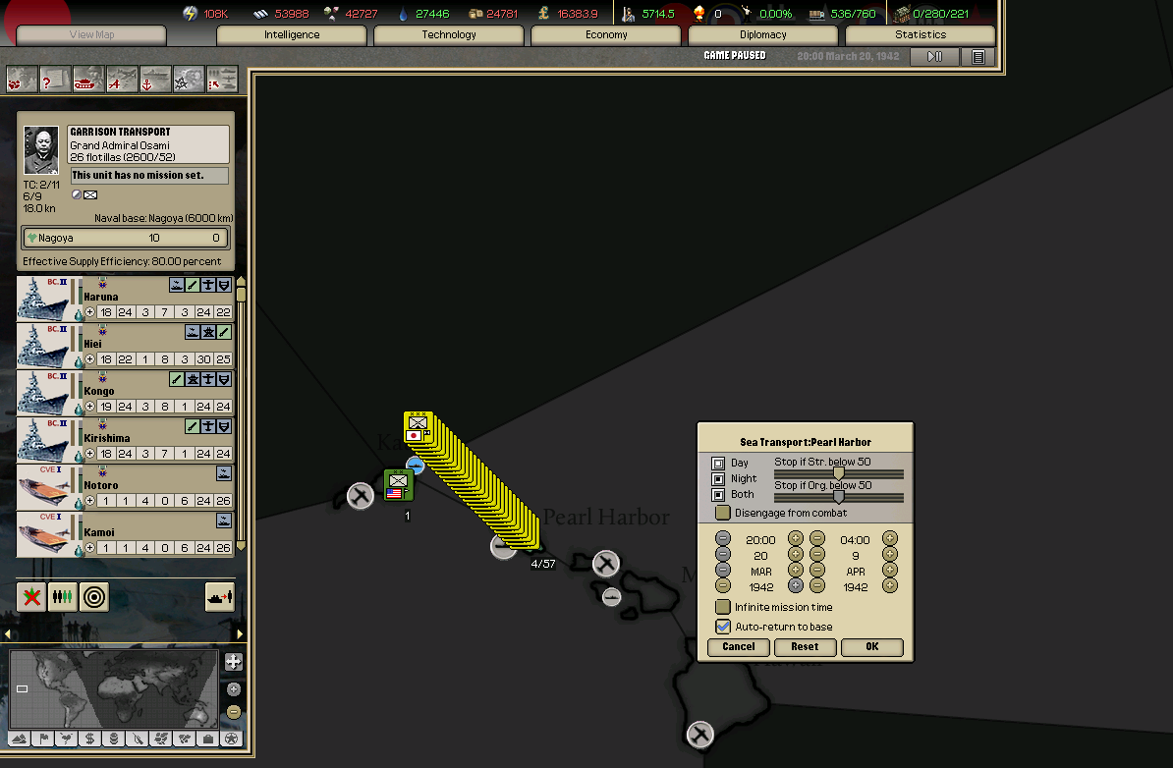Click the target bullseye mission icon
The width and height of the screenshot is (1173, 768).
tap(94, 596)
